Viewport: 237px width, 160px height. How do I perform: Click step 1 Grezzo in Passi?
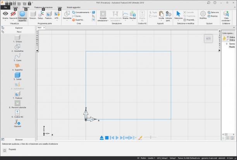17,39
